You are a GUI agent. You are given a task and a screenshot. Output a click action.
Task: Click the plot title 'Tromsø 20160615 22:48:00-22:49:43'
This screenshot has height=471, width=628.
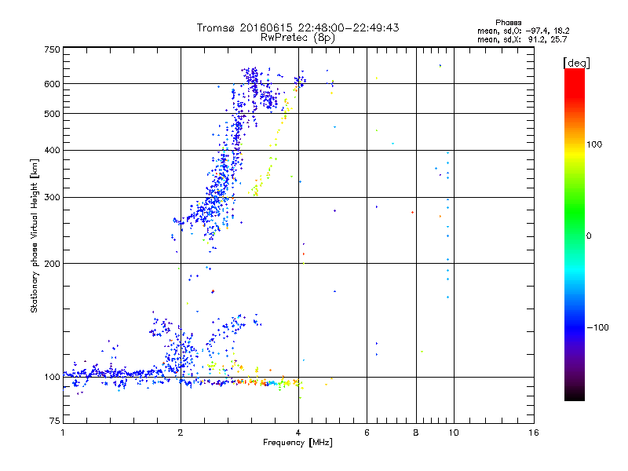point(298,27)
